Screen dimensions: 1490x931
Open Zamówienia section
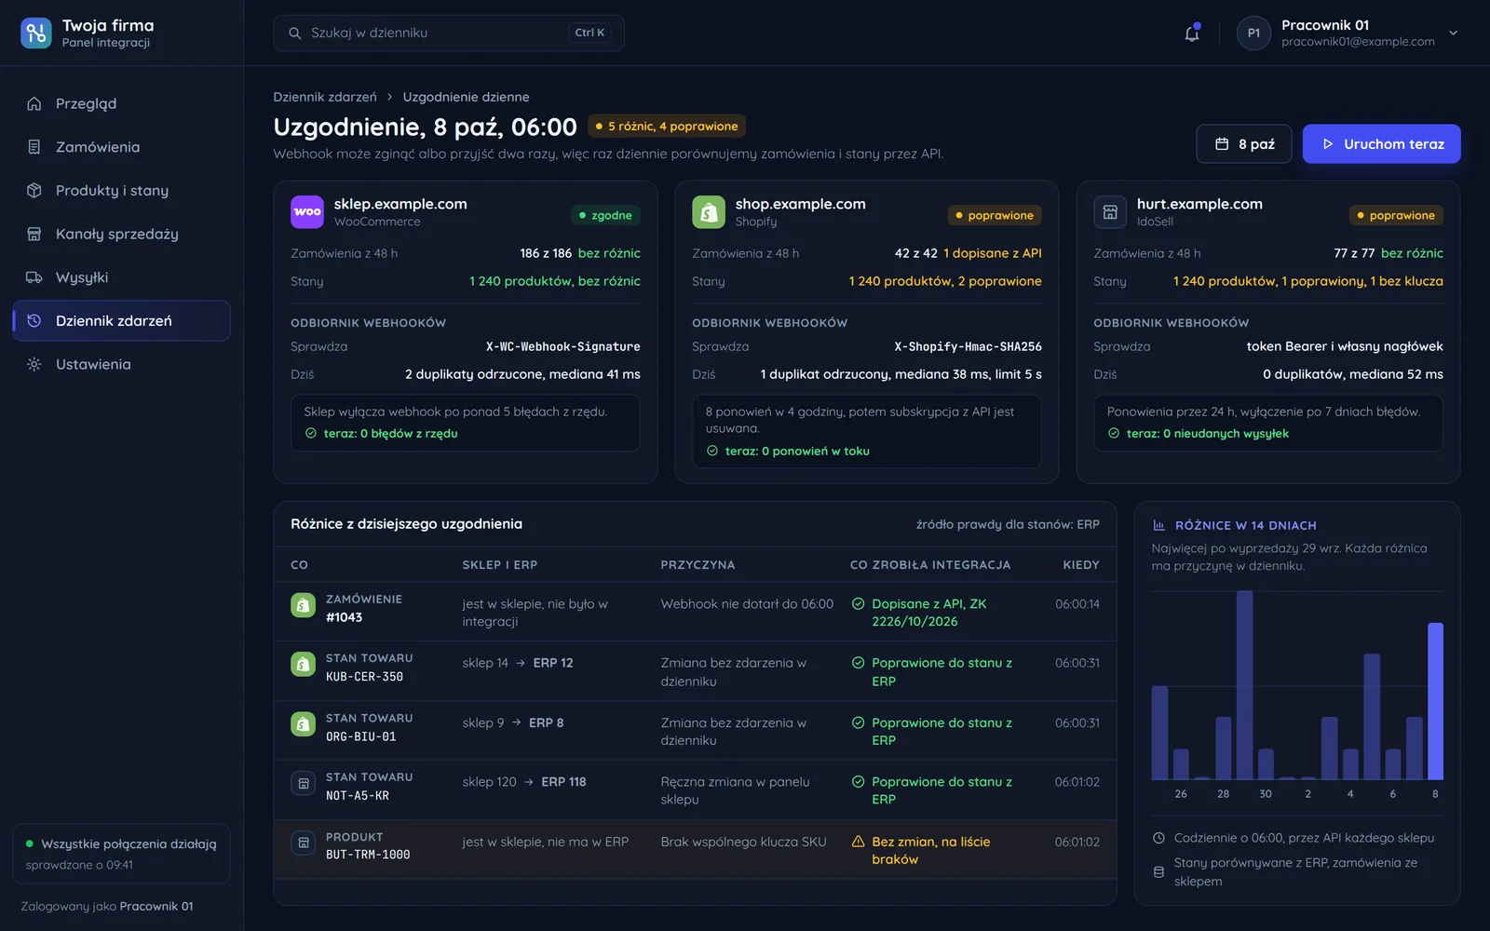[121, 147]
